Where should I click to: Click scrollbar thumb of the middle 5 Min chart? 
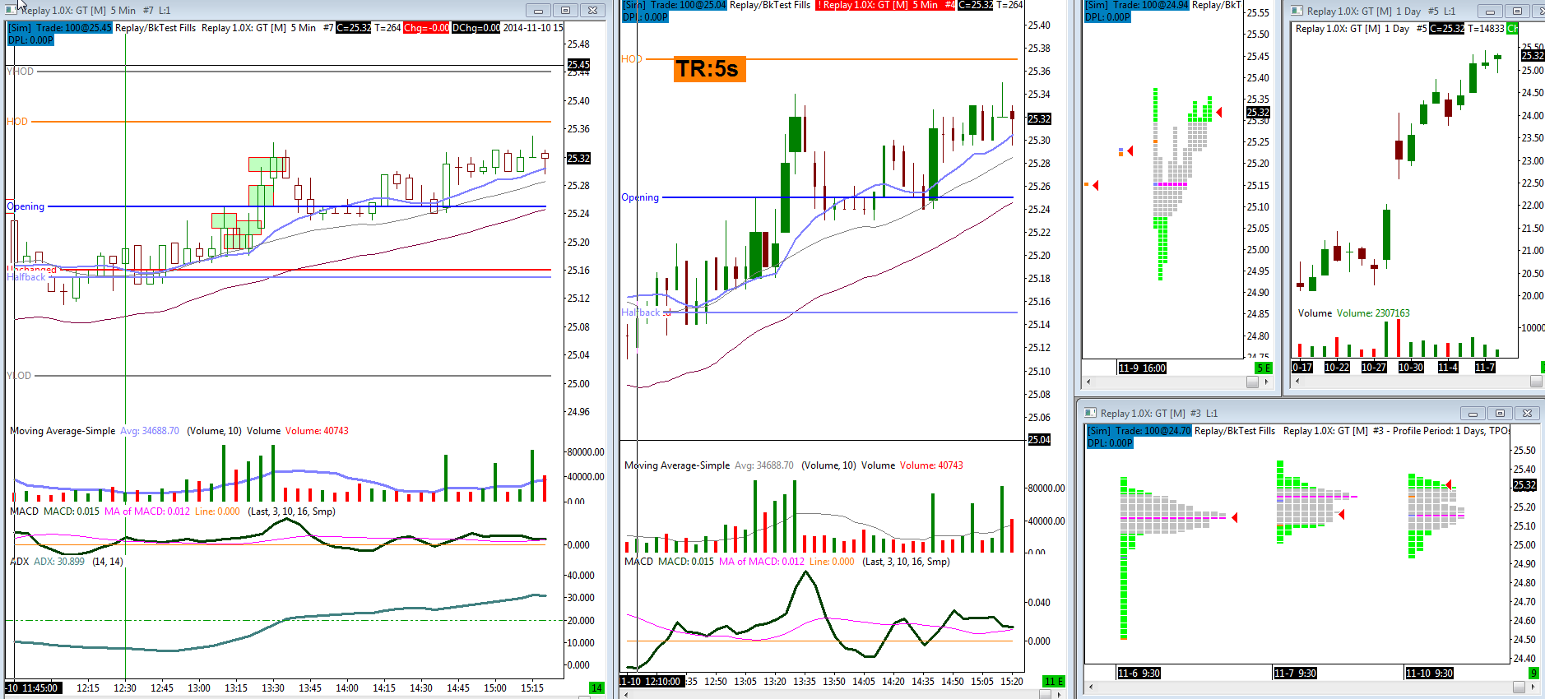pos(1045,694)
